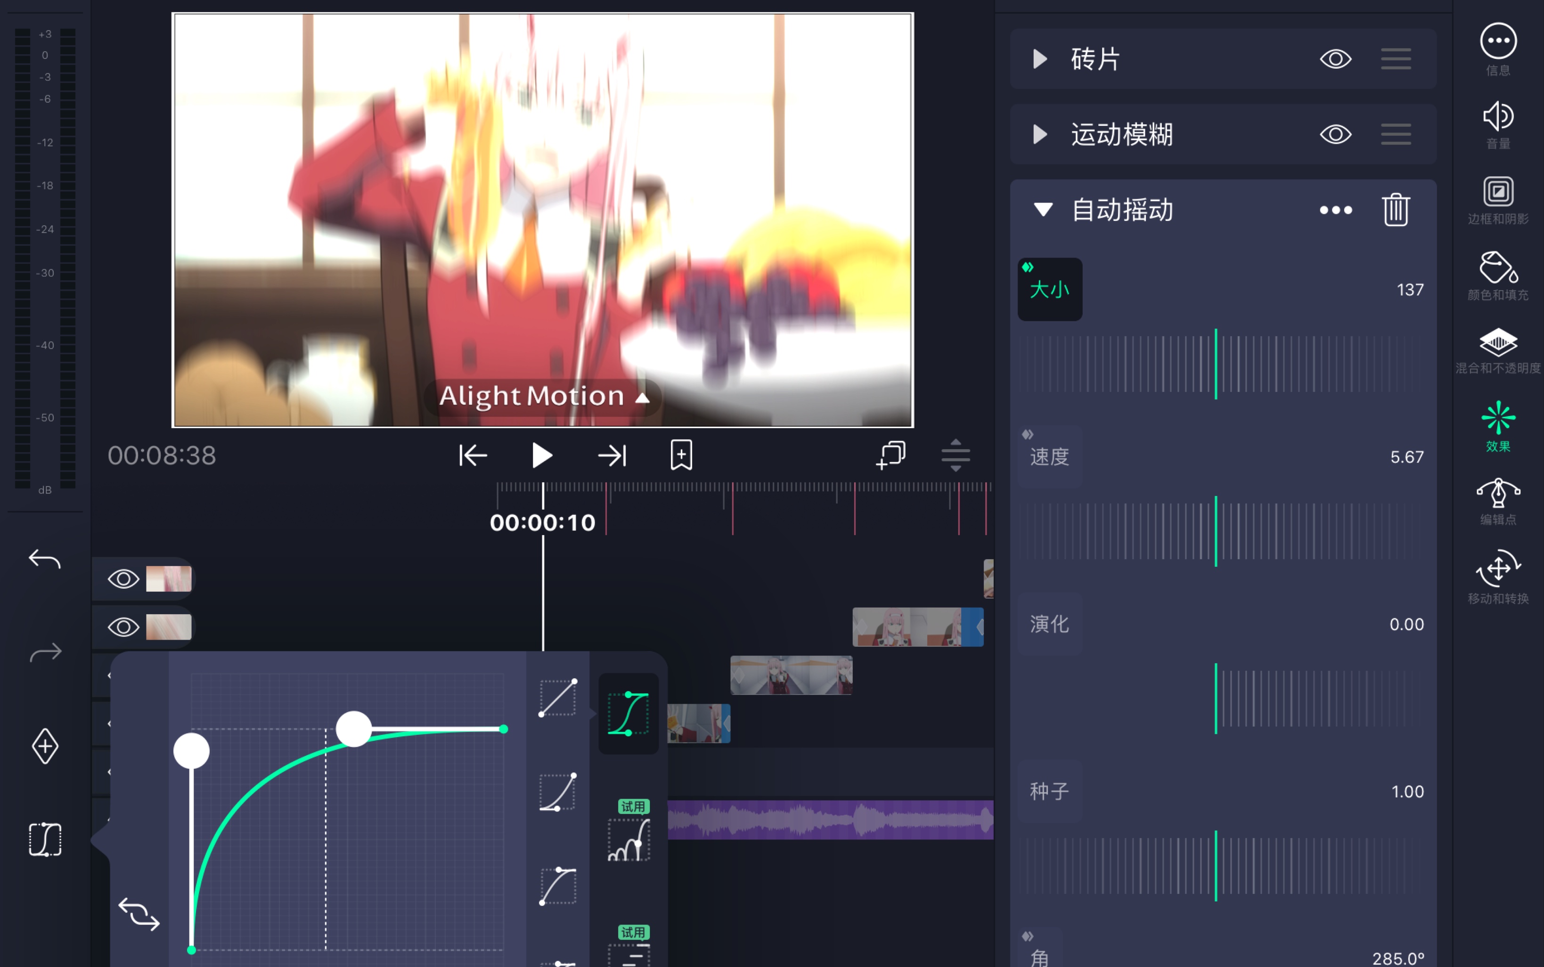Click the 速度 value 5.67
Image resolution: width=1544 pixels, height=967 pixels.
tap(1406, 457)
